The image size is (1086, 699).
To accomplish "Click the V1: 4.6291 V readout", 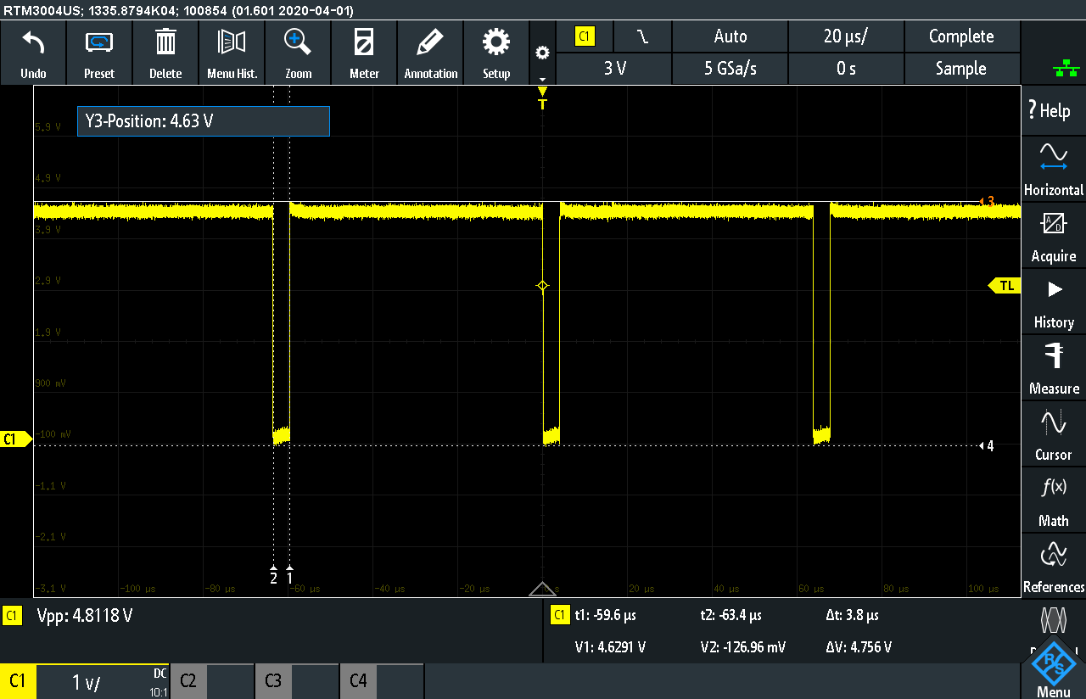I will (x=611, y=647).
